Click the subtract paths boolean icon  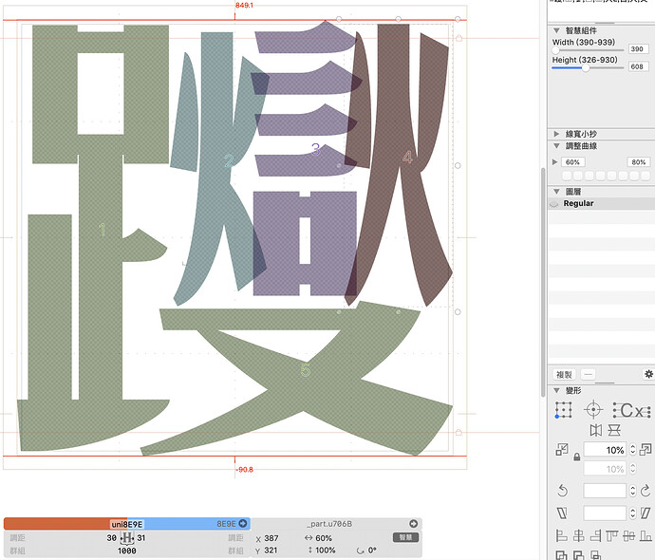(x=578, y=555)
